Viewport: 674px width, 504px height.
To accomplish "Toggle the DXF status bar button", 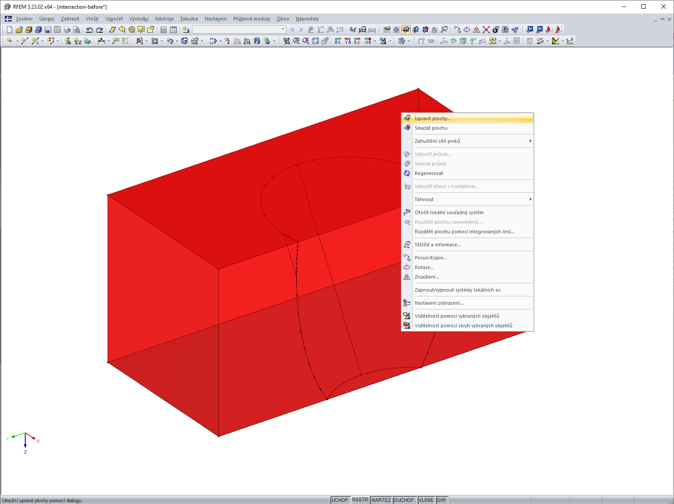I will [442, 500].
